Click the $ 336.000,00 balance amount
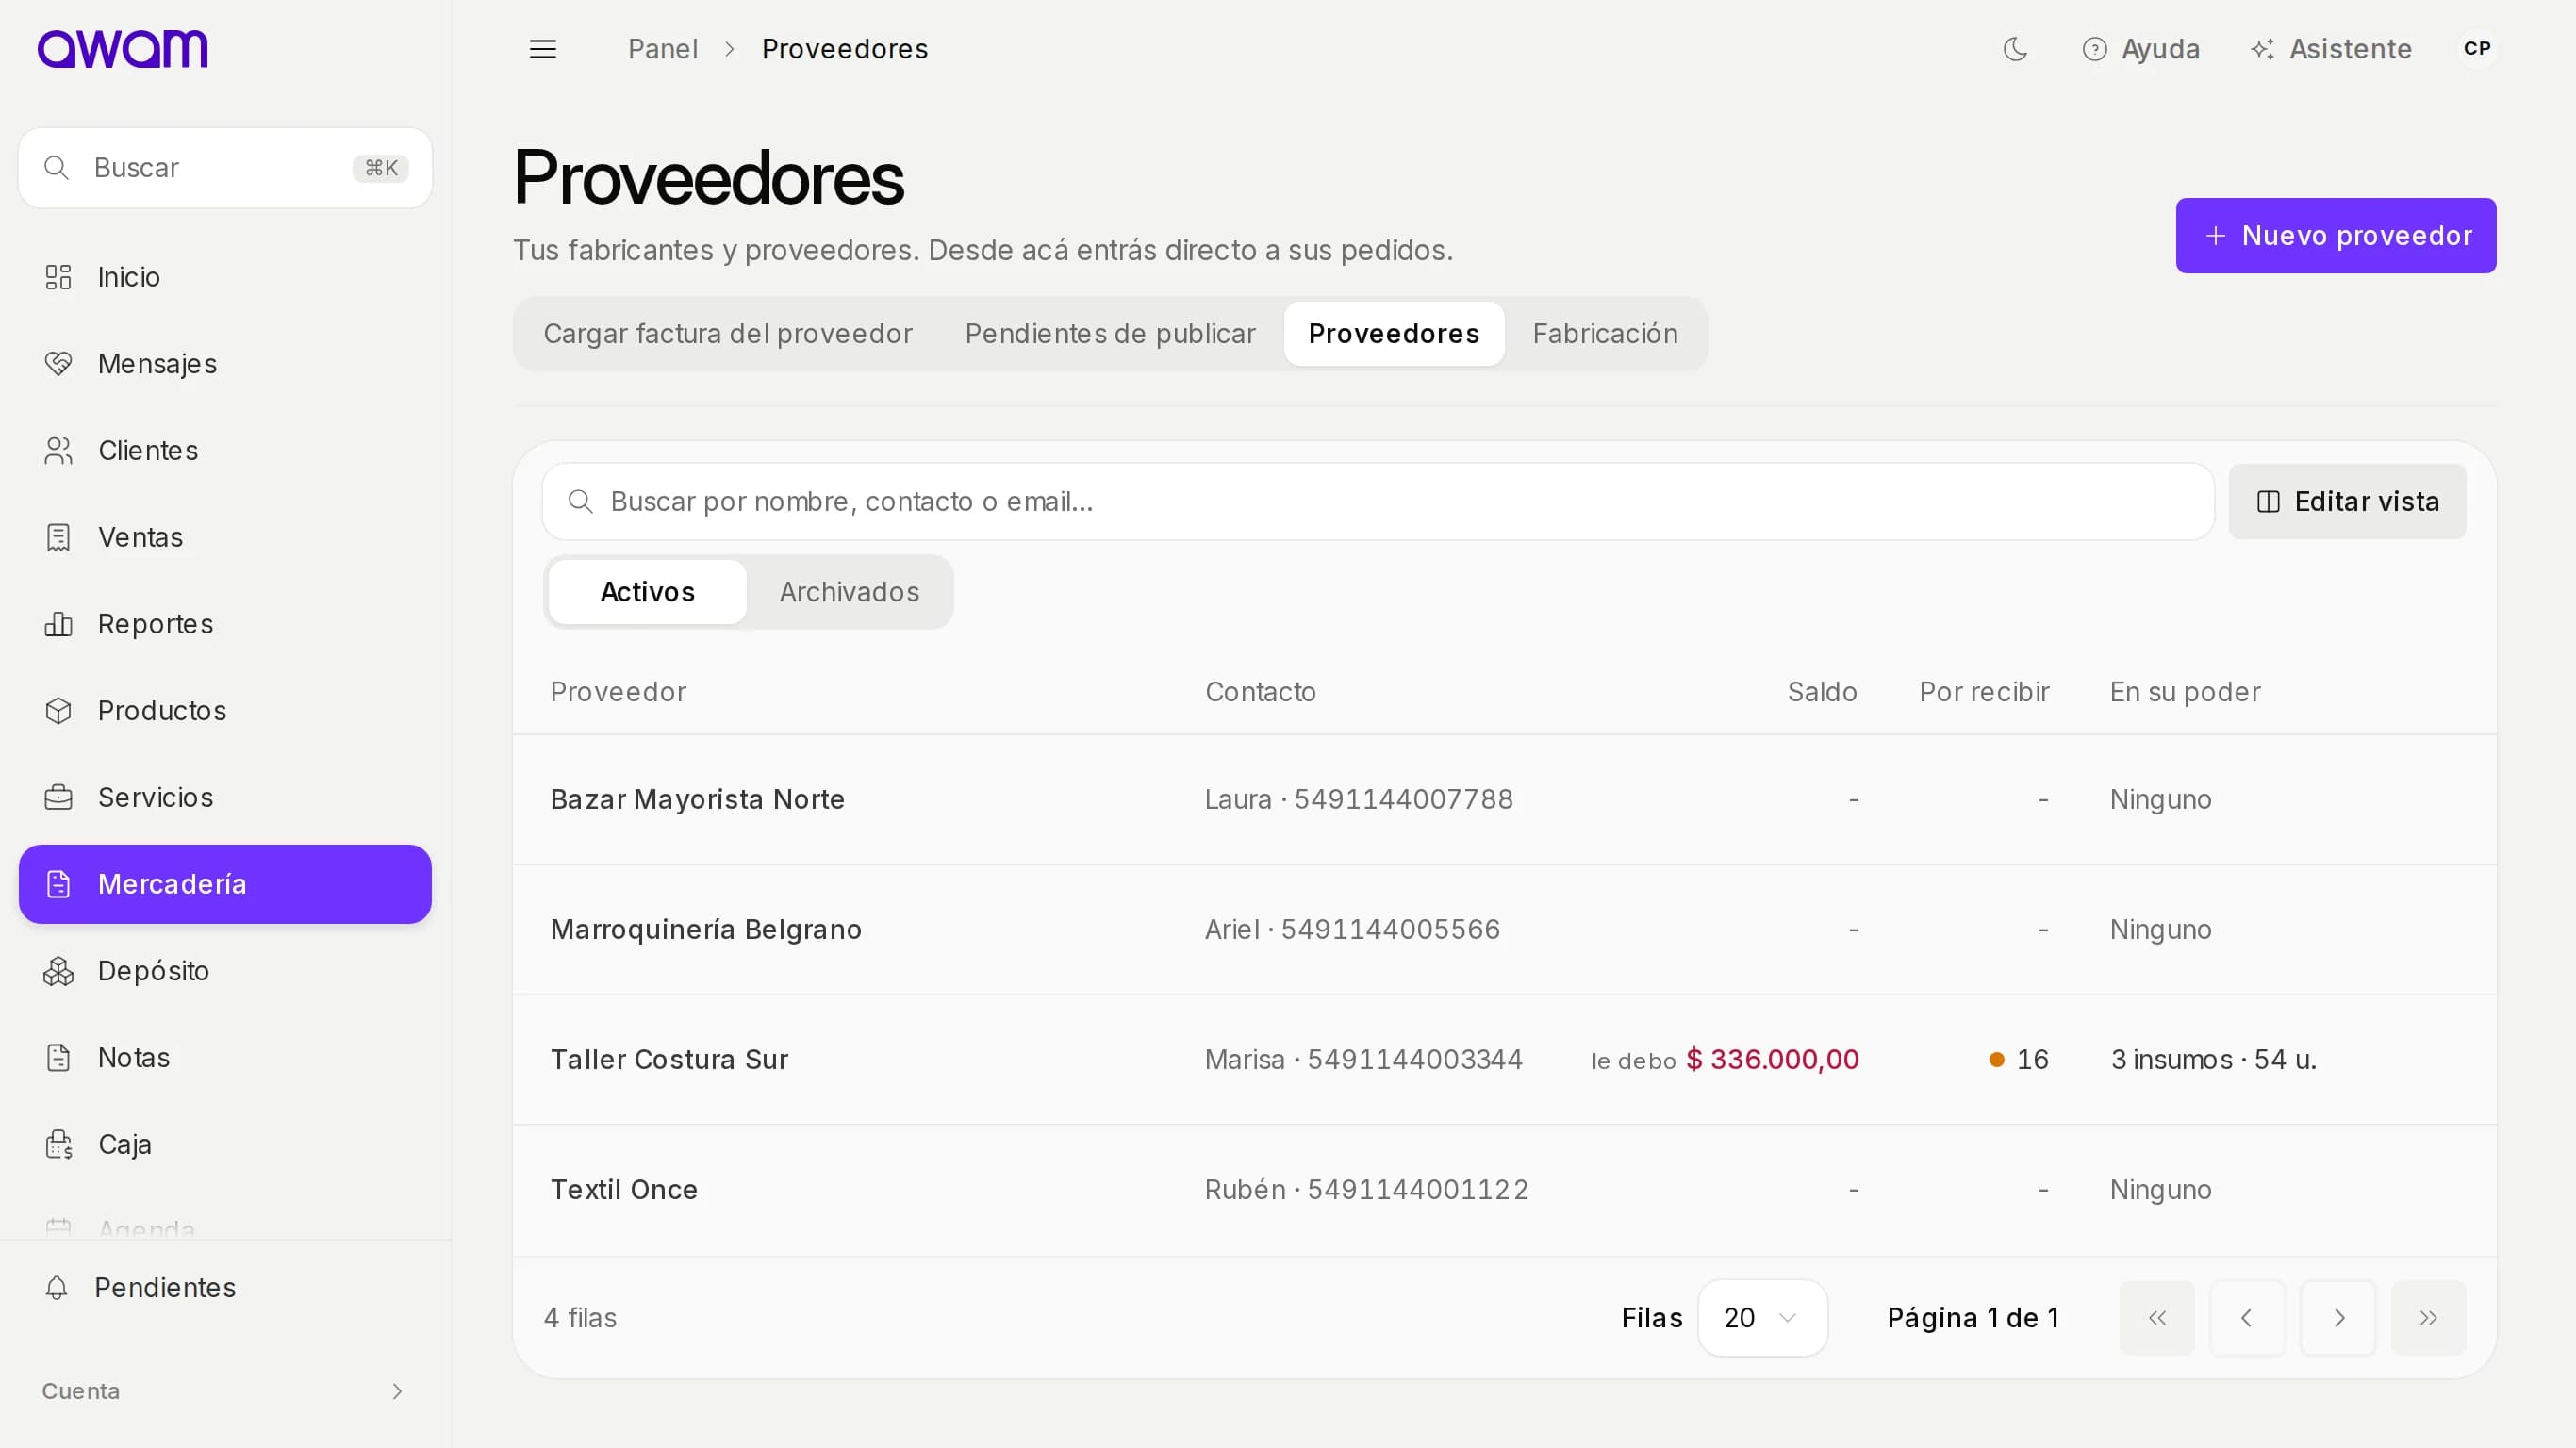2576x1448 pixels. click(1772, 1059)
